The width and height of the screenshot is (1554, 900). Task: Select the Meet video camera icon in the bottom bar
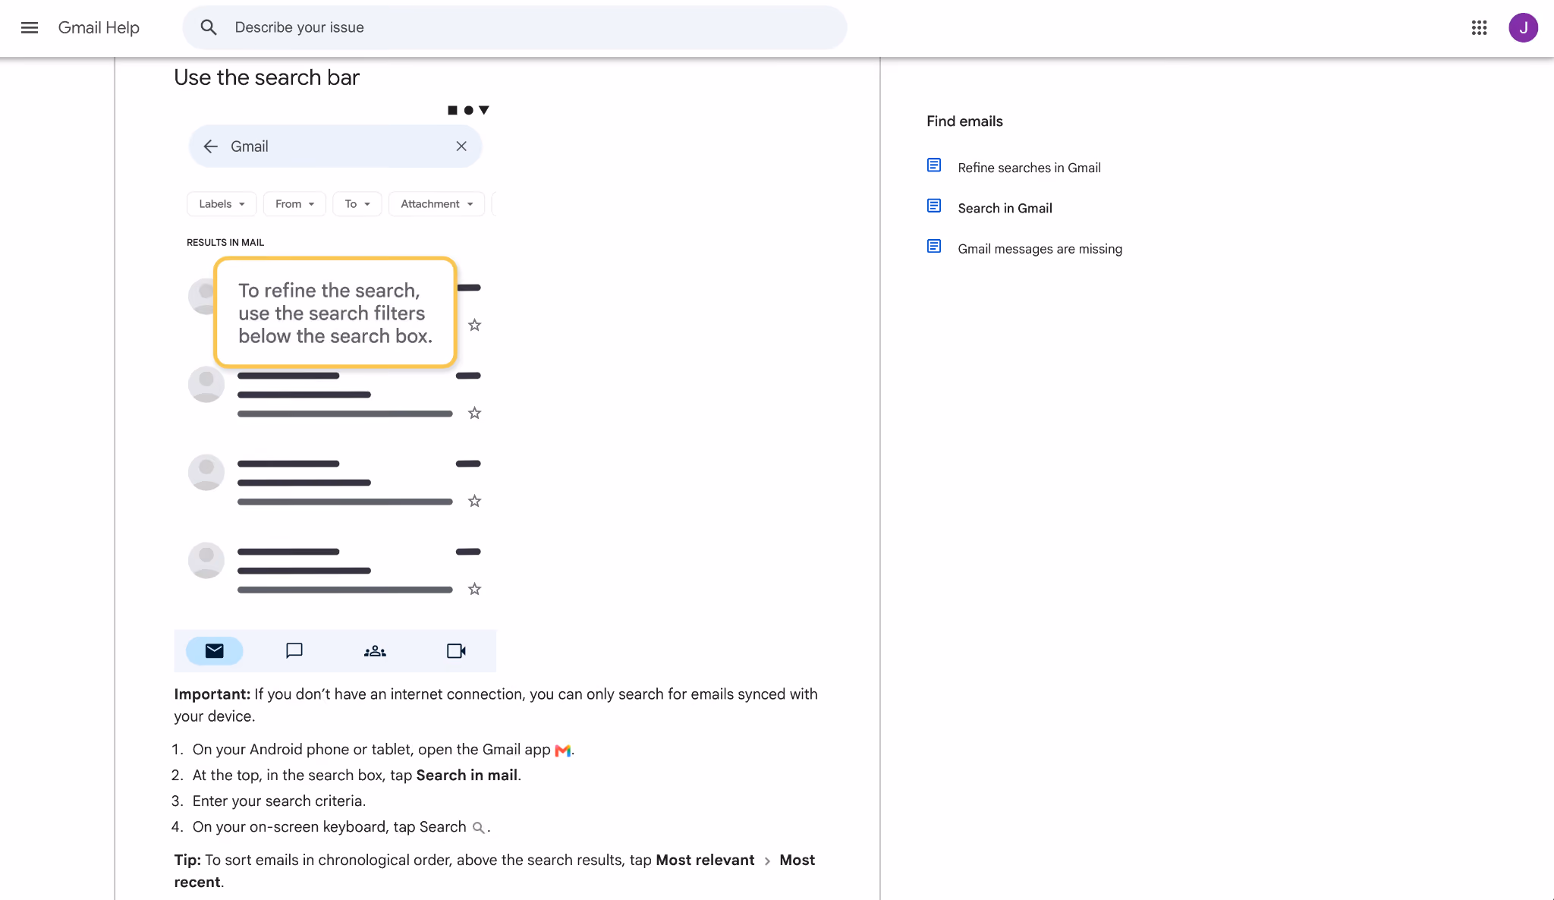coord(456,651)
